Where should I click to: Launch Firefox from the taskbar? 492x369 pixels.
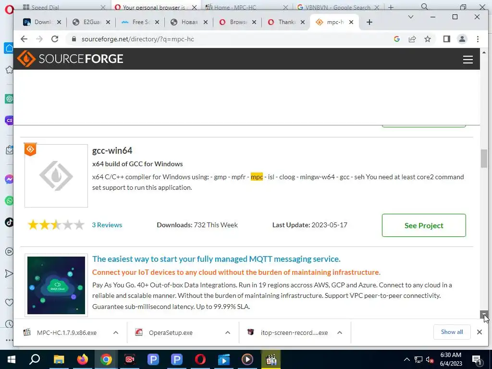pos(83,359)
